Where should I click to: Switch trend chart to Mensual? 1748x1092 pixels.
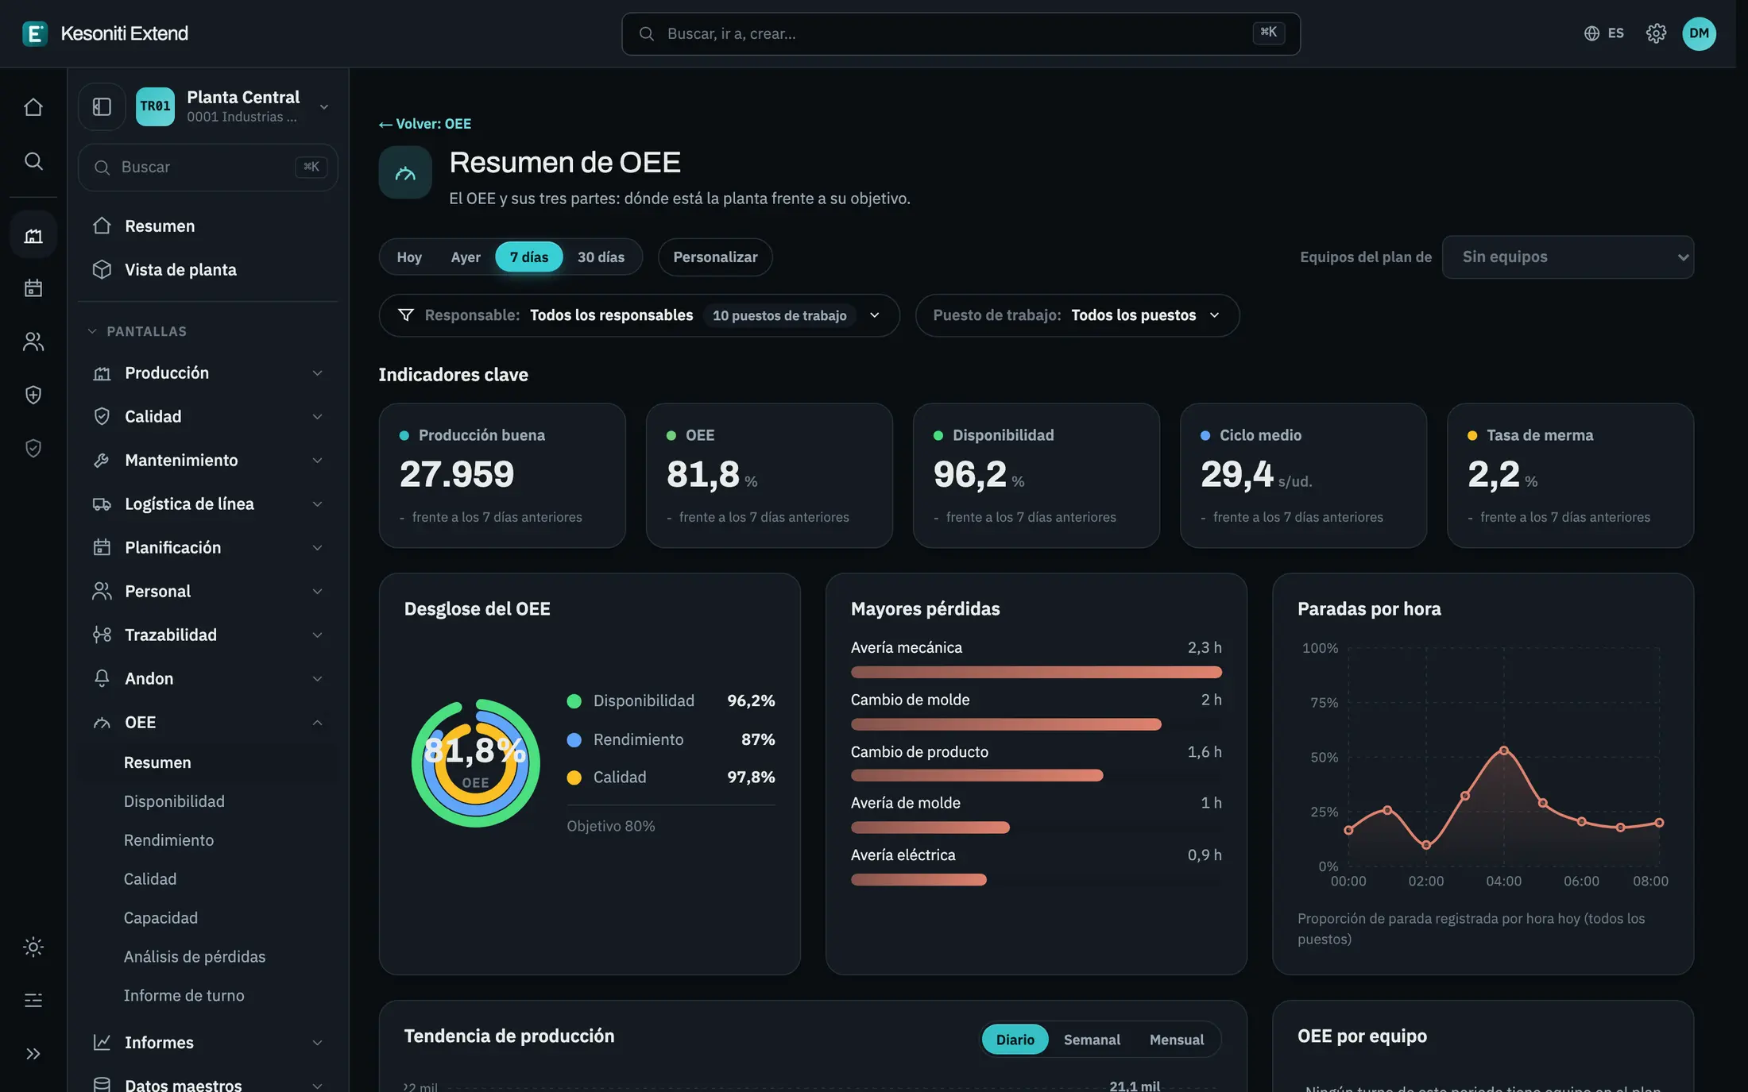point(1177,1040)
